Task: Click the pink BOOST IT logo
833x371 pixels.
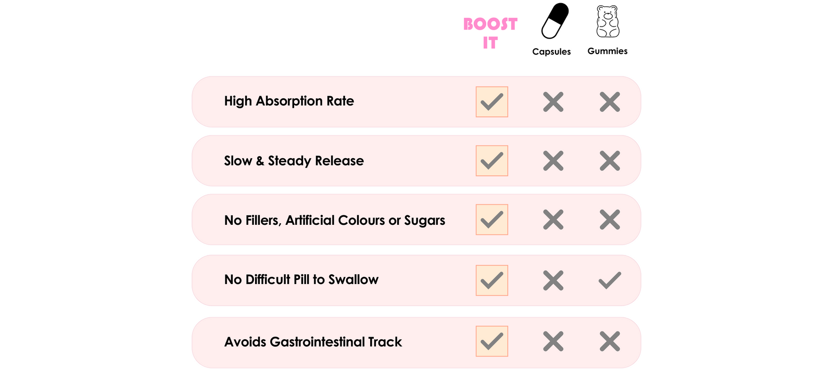Action: (x=490, y=33)
